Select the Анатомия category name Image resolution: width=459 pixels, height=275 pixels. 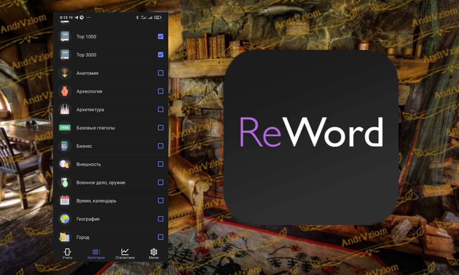click(87, 73)
